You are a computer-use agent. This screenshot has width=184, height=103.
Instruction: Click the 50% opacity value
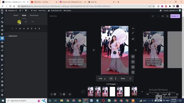click(x=101, y=79)
